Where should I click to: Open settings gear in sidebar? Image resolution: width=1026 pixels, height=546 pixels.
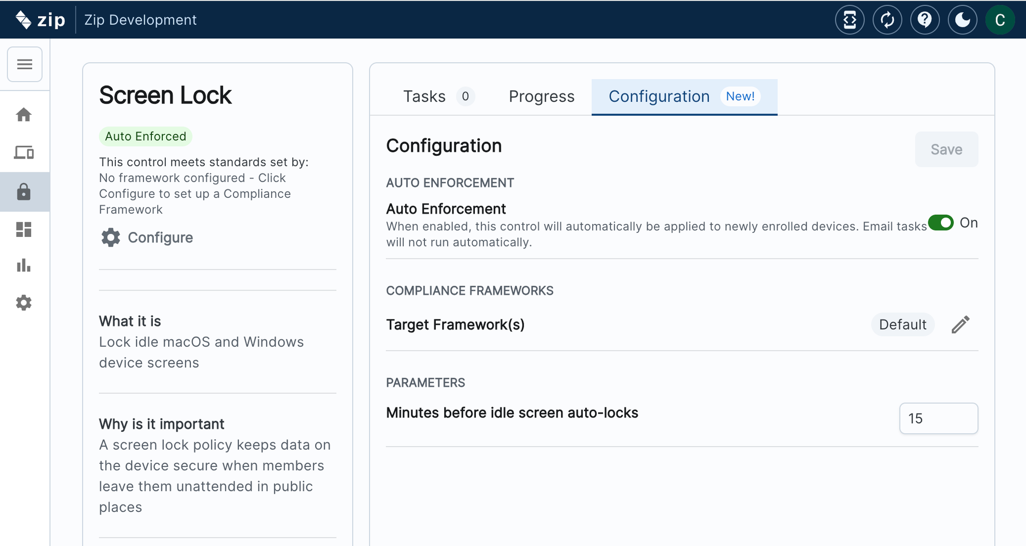[24, 303]
